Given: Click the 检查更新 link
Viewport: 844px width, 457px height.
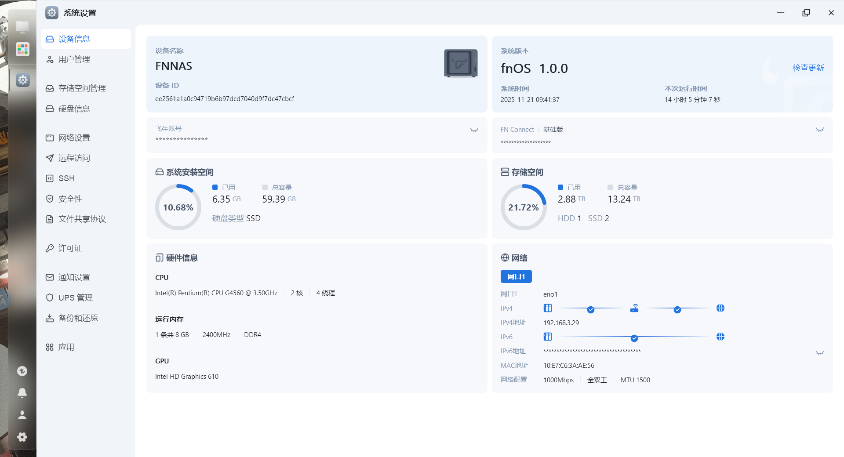Looking at the screenshot, I should click(808, 68).
